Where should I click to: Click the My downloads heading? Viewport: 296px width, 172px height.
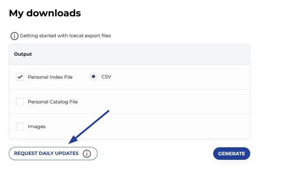tap(45, 13)
